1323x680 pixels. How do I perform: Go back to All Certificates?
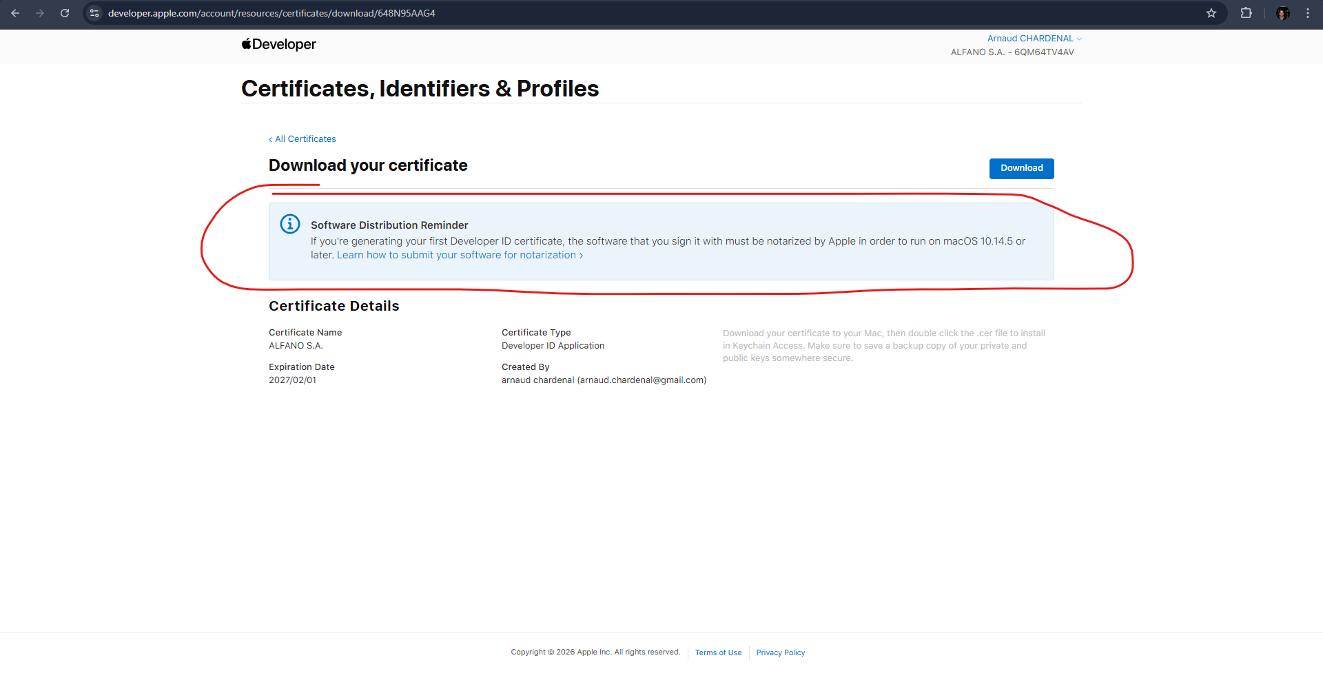[x=302, y=139]
